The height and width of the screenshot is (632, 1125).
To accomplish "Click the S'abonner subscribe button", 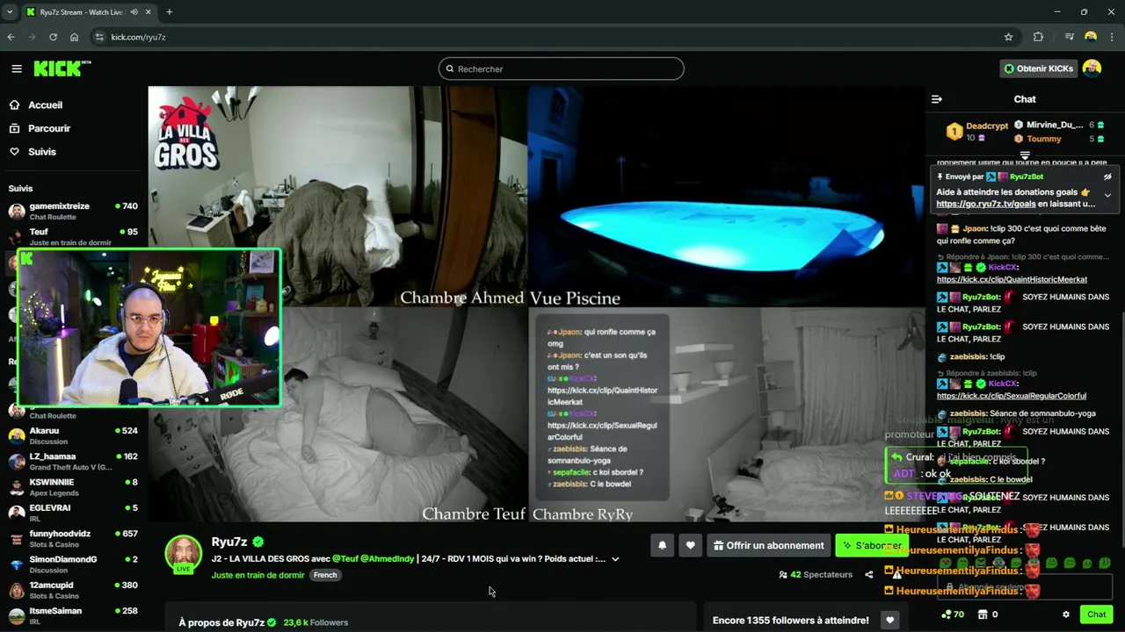I will pos(872,545).
